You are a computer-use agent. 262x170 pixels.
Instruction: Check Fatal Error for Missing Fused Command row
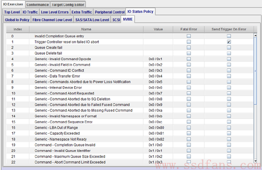click(x=189, y=111)
